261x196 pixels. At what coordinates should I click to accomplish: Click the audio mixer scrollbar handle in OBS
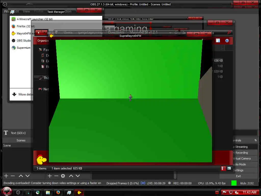coord(175,175)
